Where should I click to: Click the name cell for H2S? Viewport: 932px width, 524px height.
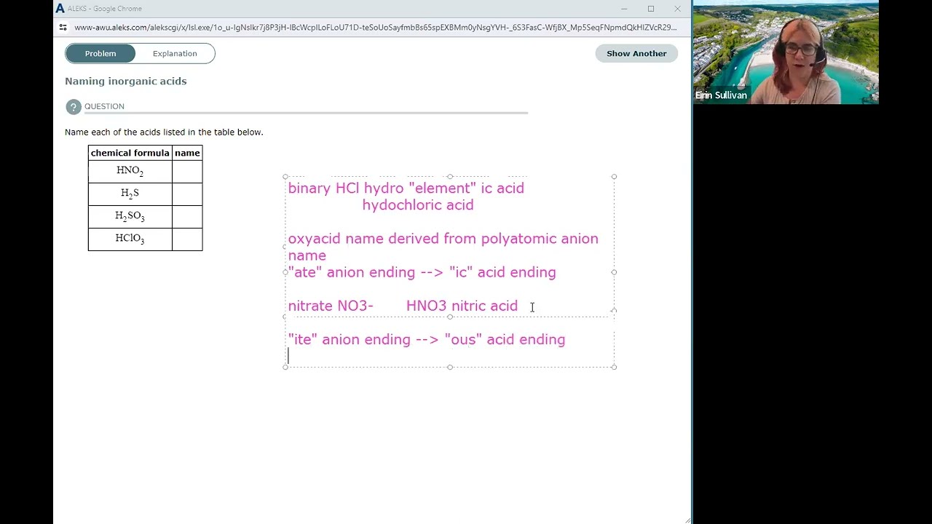click(187, 194)
